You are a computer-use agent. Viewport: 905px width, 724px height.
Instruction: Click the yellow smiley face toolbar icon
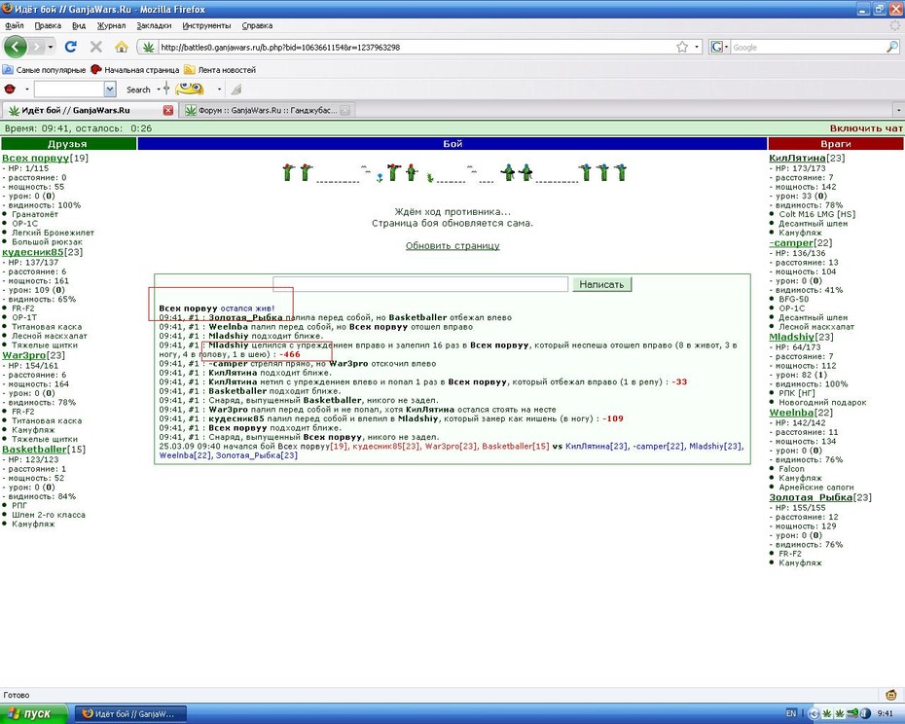click(190, 89)
